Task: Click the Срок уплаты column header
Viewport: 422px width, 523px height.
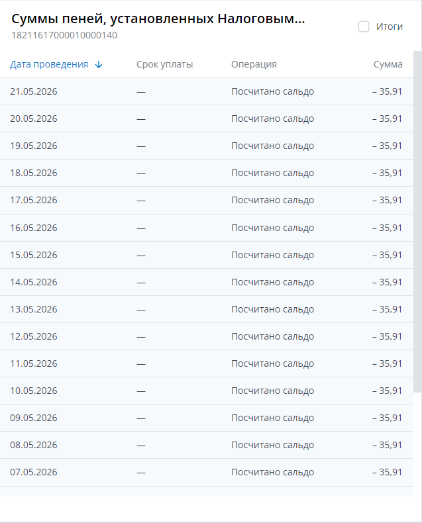Action: click(x=164, y=64)
